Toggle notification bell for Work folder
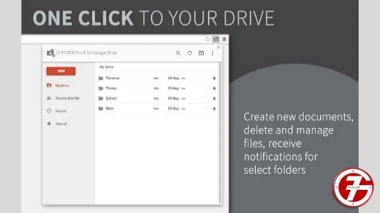Viewport: 380px width, 213px height. tap(214, 108)
